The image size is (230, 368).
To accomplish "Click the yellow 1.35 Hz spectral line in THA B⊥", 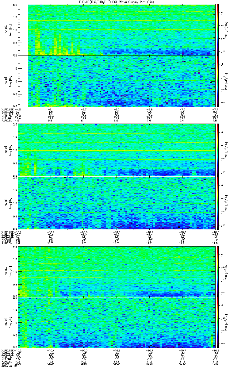I will [x=121, y=21].
